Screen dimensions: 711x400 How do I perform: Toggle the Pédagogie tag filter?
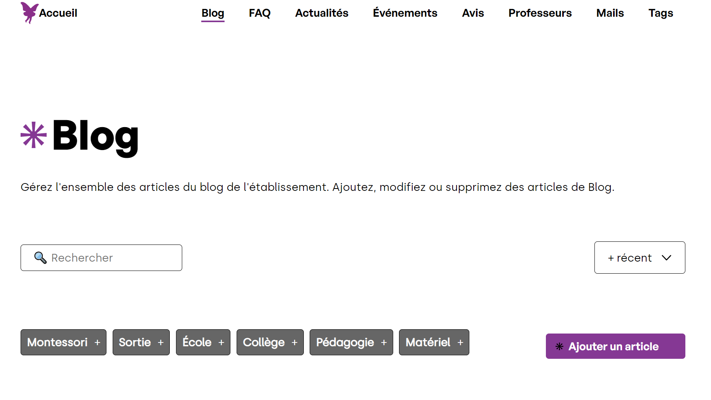click(x=351, y=342)
